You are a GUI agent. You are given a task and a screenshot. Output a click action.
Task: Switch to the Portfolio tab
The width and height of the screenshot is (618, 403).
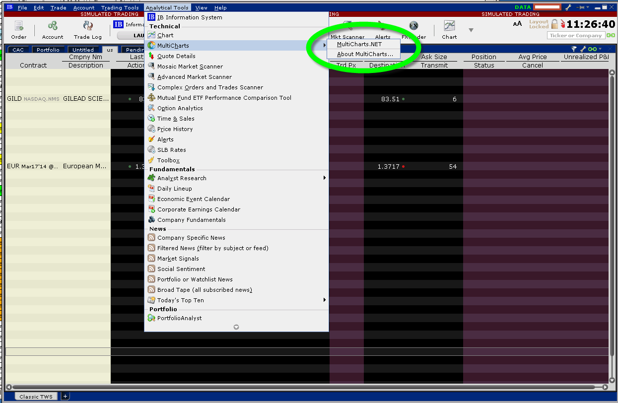coord(48,50)
